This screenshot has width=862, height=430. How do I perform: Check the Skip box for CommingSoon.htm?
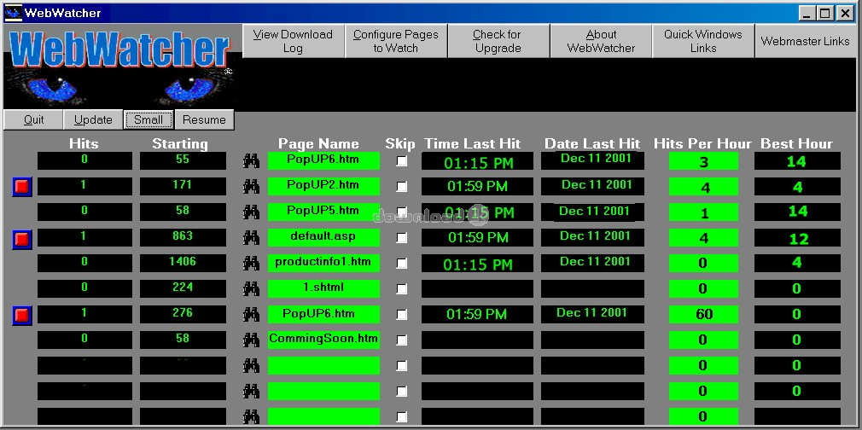point(402,340)
